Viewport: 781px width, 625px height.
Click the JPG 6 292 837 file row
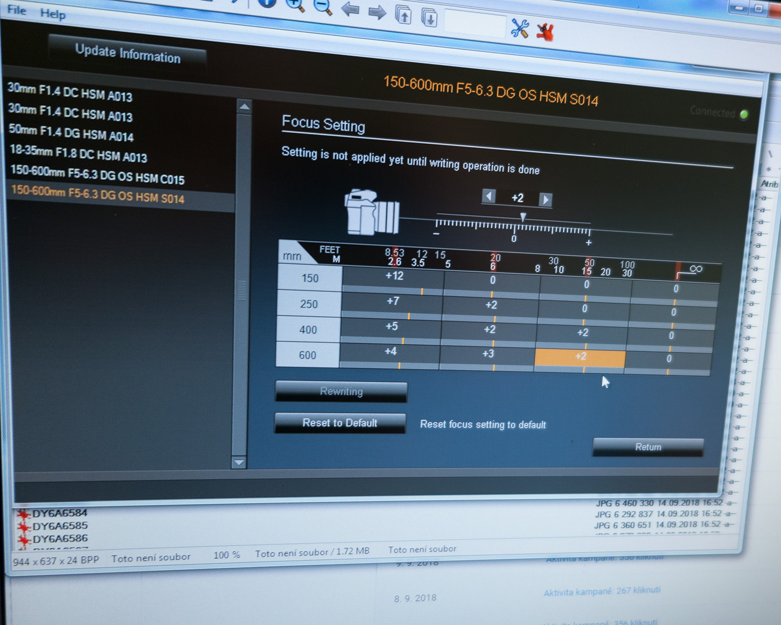[659, 514]
